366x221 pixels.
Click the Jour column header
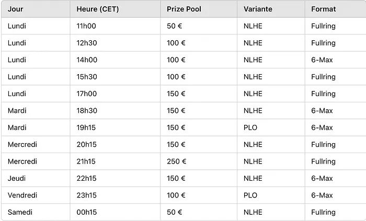tap(16, 9)
